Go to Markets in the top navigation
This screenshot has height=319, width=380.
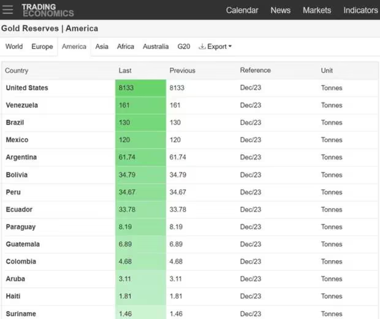click(x=317, y=10)
